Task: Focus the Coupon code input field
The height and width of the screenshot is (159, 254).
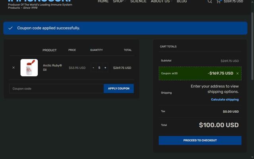Action: [56, 89]
